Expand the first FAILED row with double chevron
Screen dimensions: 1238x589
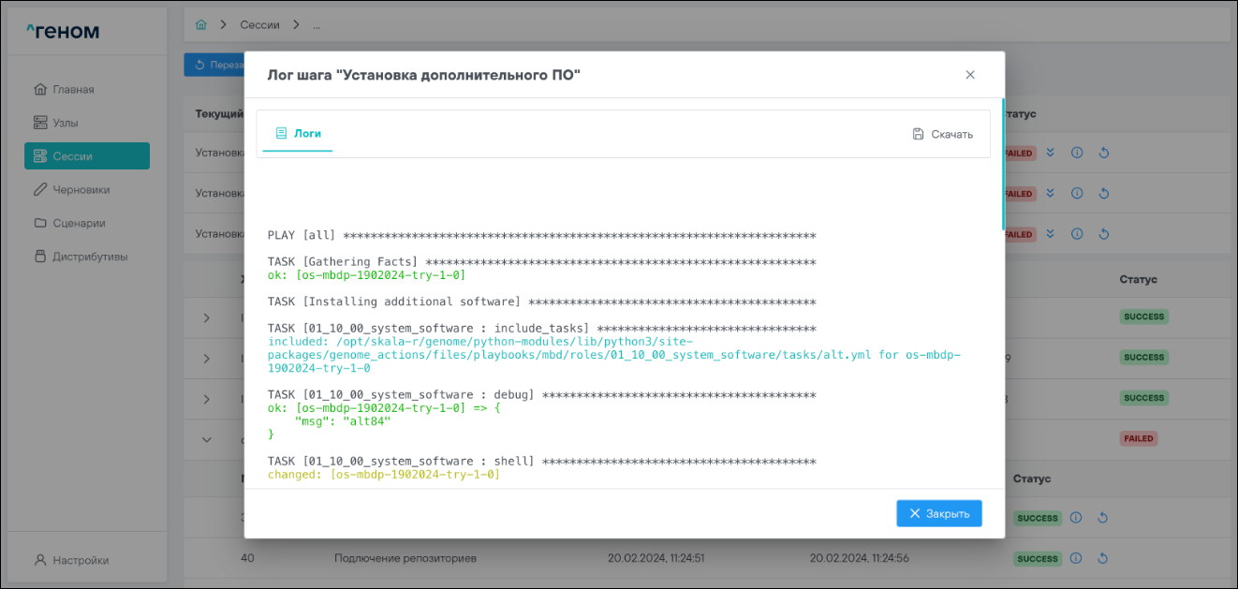pos(1051,154)
